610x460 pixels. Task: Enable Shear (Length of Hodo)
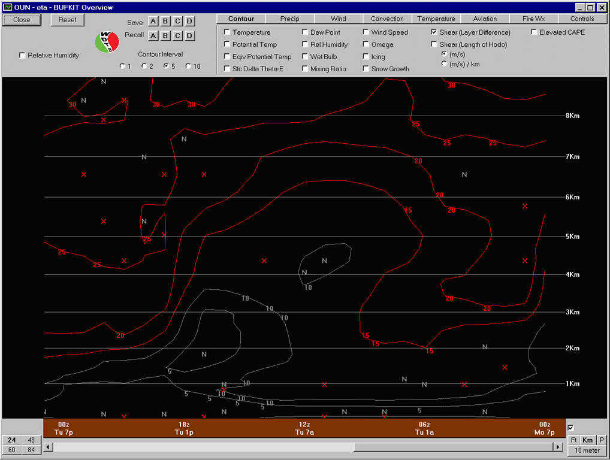click(434, 44)
